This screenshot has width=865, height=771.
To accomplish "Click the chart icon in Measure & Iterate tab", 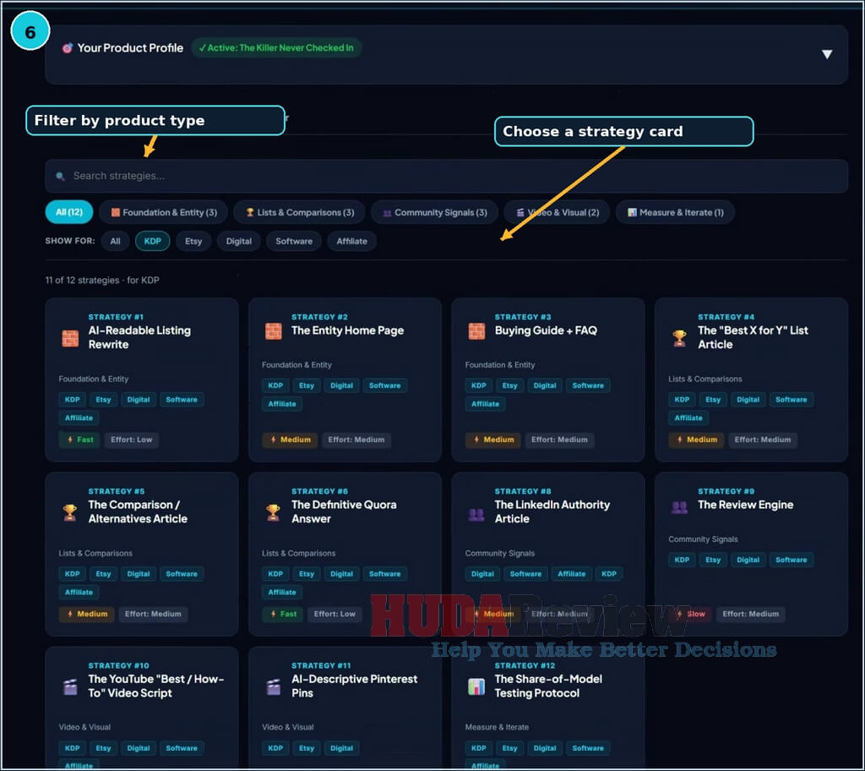I will (x=632, y=212).
